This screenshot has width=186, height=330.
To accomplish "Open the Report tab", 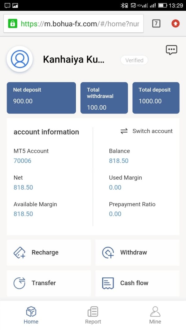I will click(x=93, y=315).
